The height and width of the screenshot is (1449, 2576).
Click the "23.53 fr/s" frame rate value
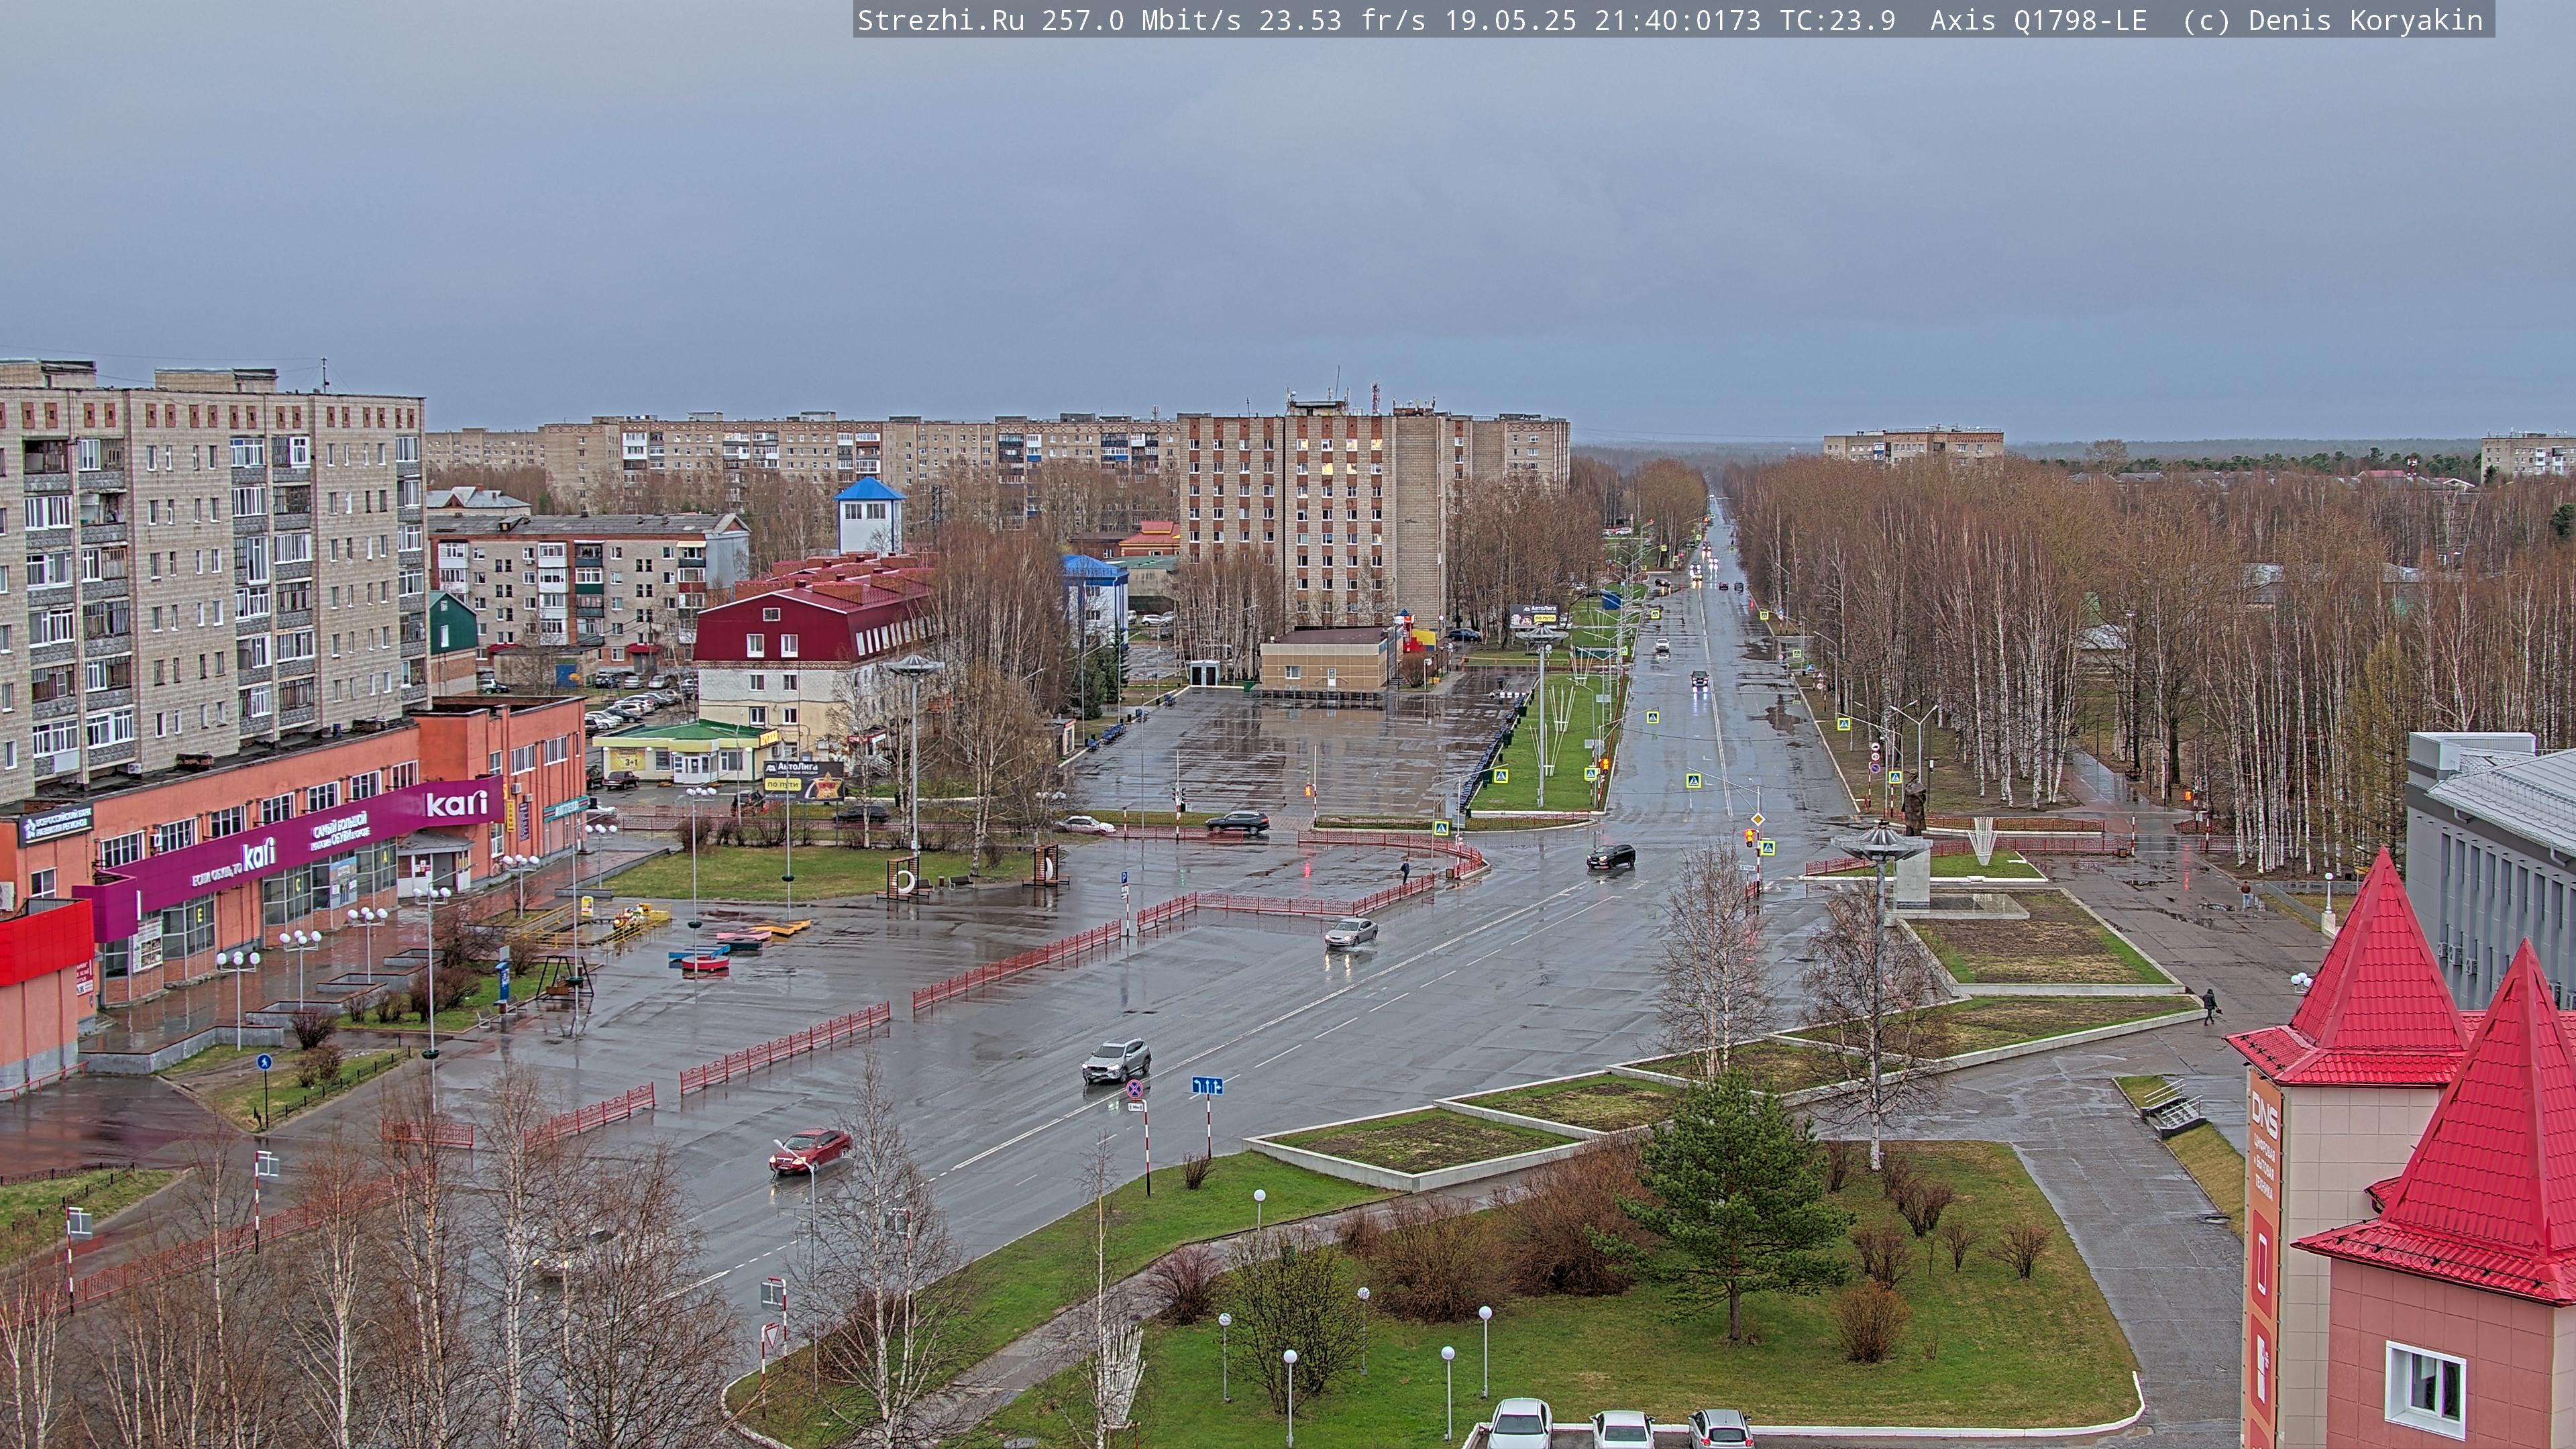[1342, 21]
